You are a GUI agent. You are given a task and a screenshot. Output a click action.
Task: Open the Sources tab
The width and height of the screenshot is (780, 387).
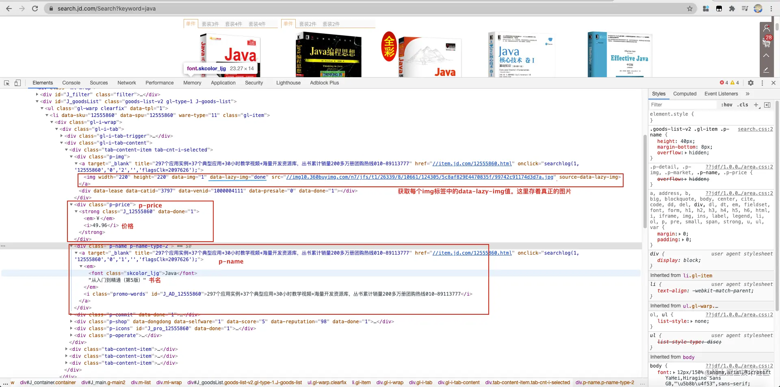coord(99,83)
